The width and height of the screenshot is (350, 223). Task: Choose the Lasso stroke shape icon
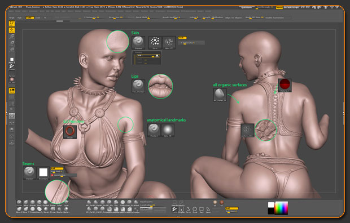(x=208, y=210)
